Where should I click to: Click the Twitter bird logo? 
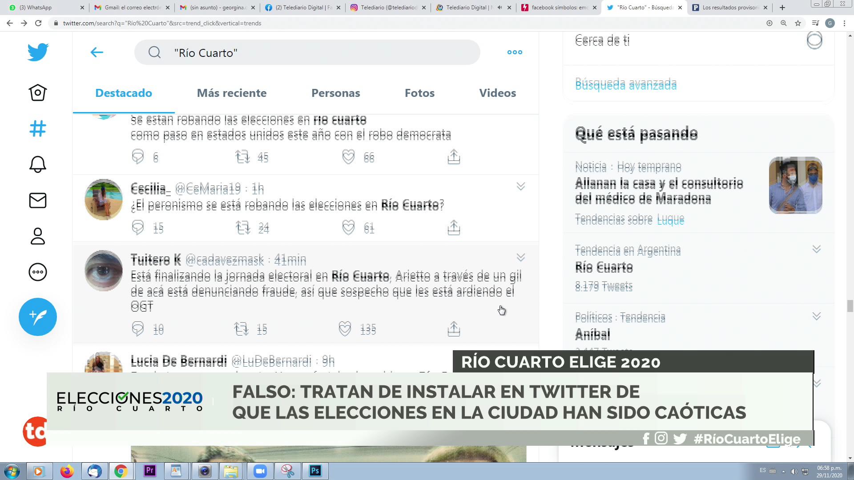pyautogui.click(x=38, y=52)
